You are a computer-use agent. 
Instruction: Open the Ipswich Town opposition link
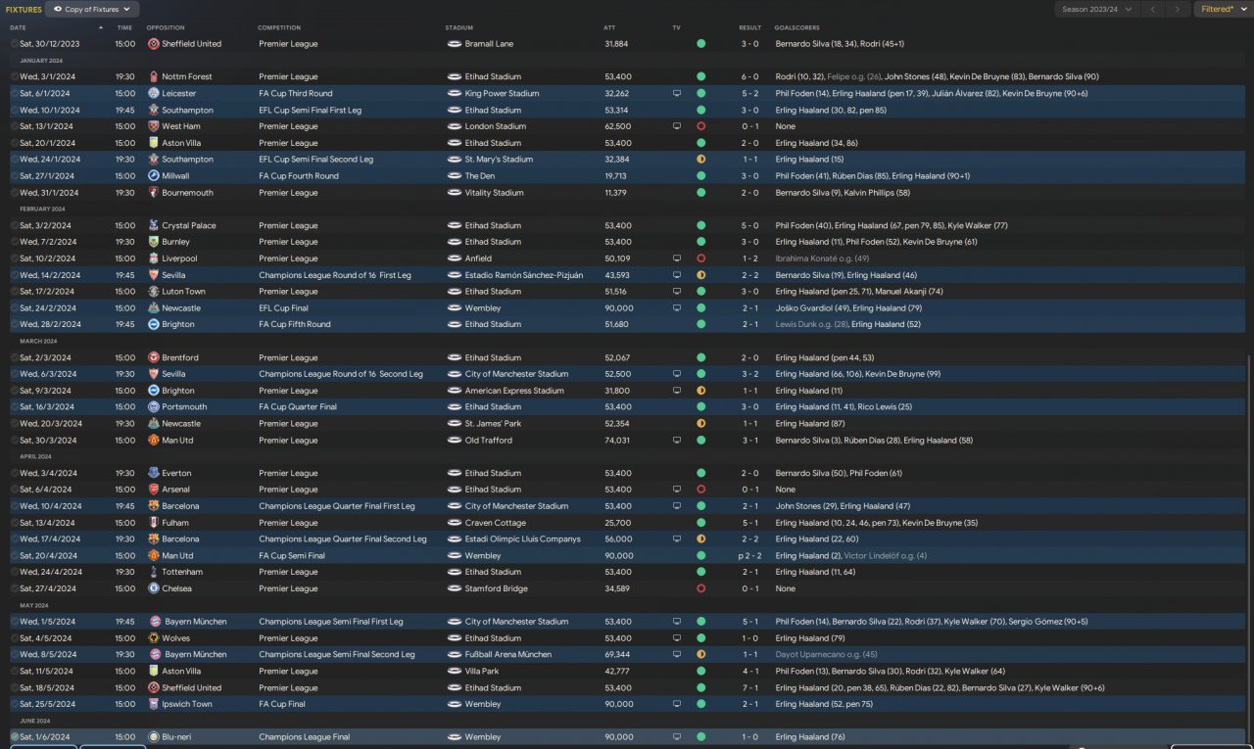(187, 704)
